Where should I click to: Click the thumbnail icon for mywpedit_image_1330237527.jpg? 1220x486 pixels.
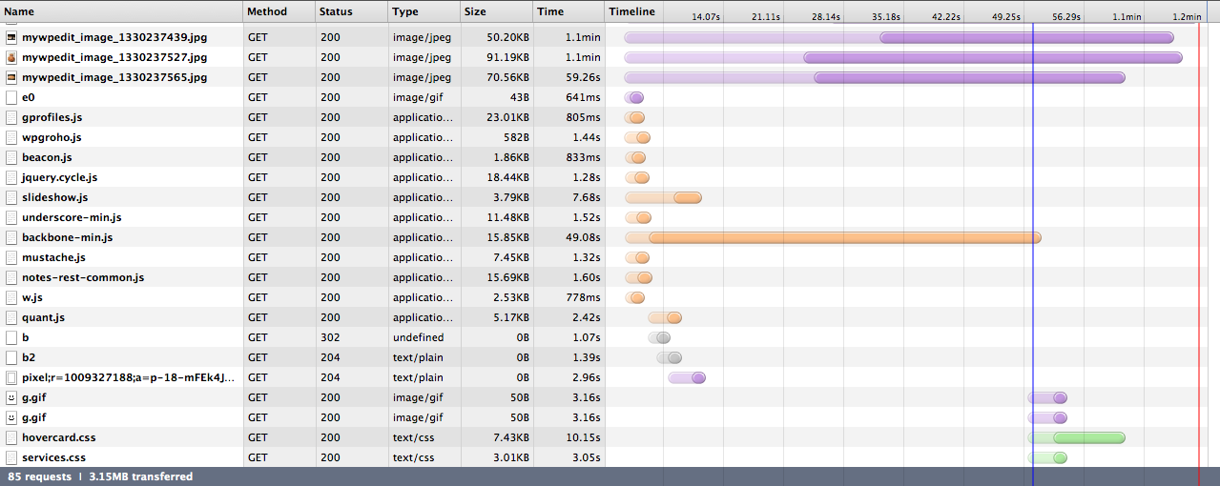pyautogui.click(x=11, y=57)
